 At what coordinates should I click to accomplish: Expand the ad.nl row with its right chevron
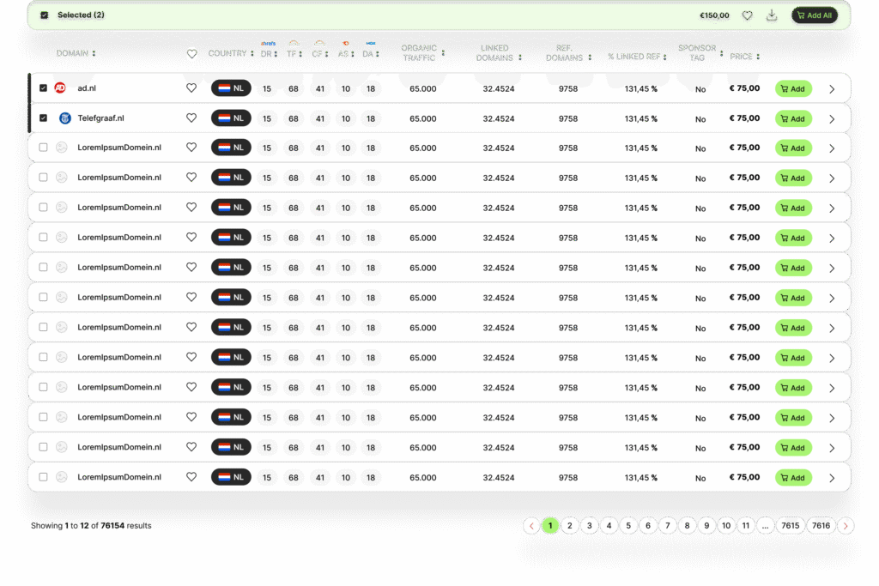click(831, 89)
